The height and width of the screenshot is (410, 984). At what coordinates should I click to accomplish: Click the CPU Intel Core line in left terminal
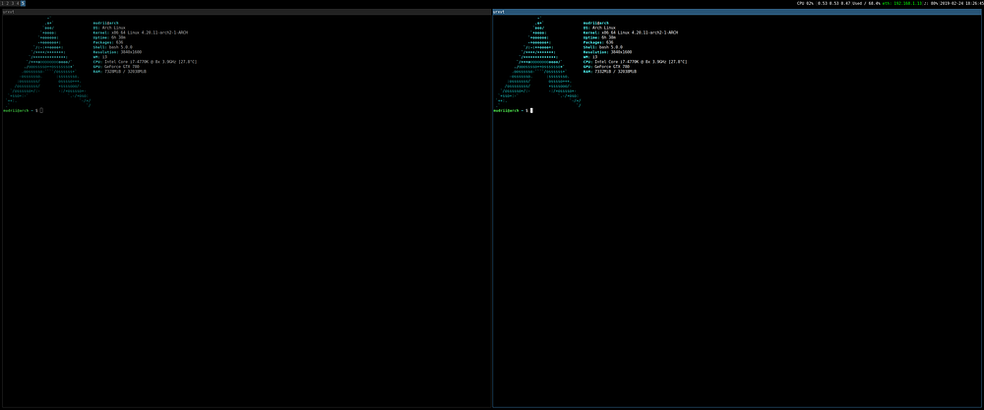tap(145, 62)
